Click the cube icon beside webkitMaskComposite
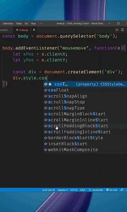 coord(46,150)
